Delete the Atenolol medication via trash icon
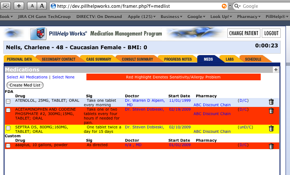This screenshot has height=175, width=290. coord(271,102)
